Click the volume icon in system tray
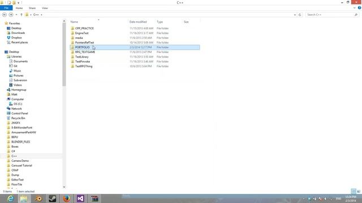The image size is (362, 203). coord(325,198)
